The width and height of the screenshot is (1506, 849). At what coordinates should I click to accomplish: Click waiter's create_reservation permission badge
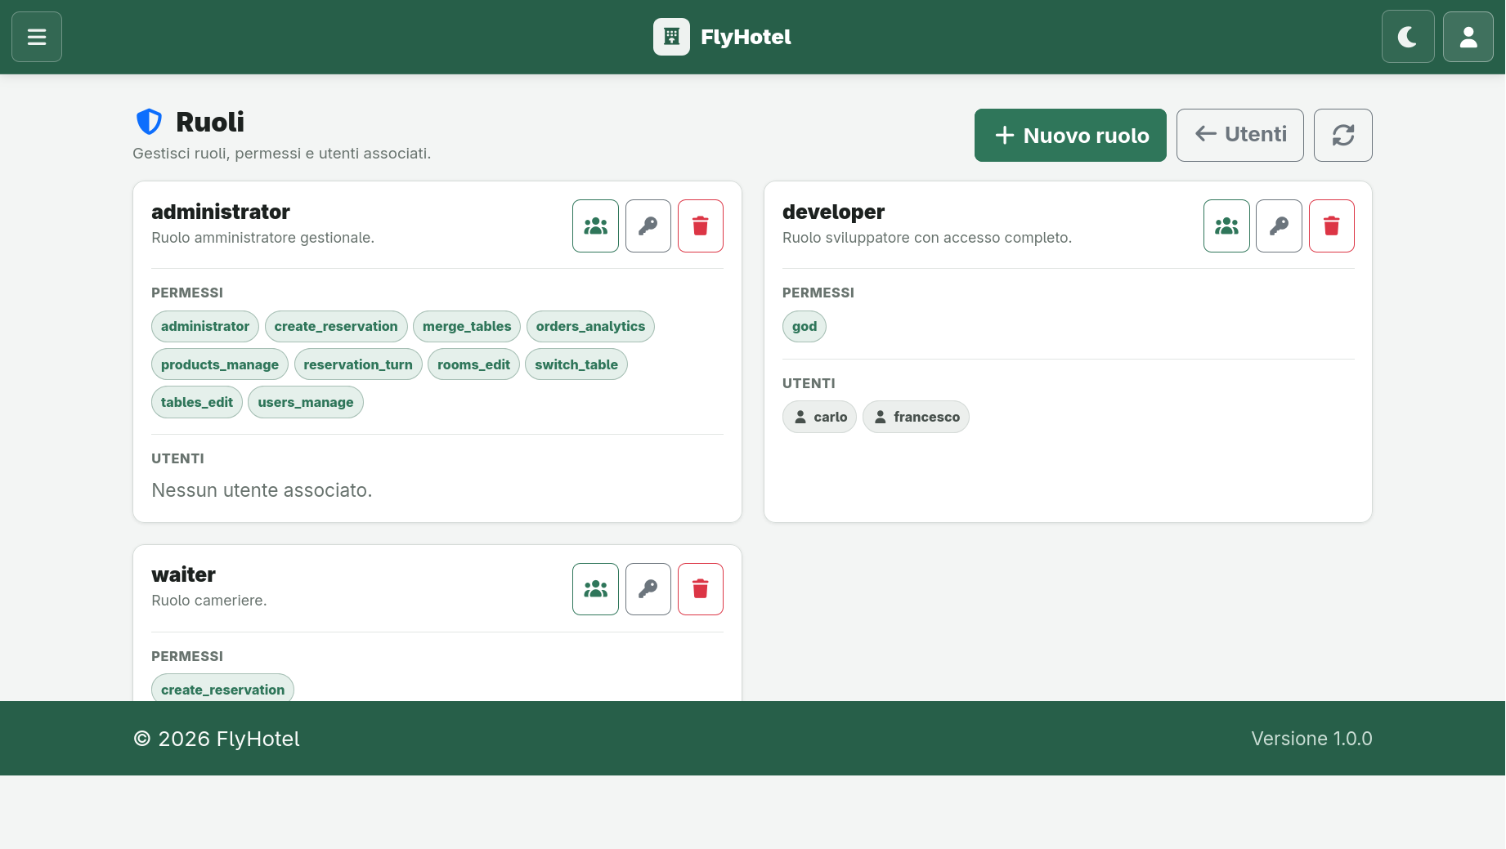point(222,688)
